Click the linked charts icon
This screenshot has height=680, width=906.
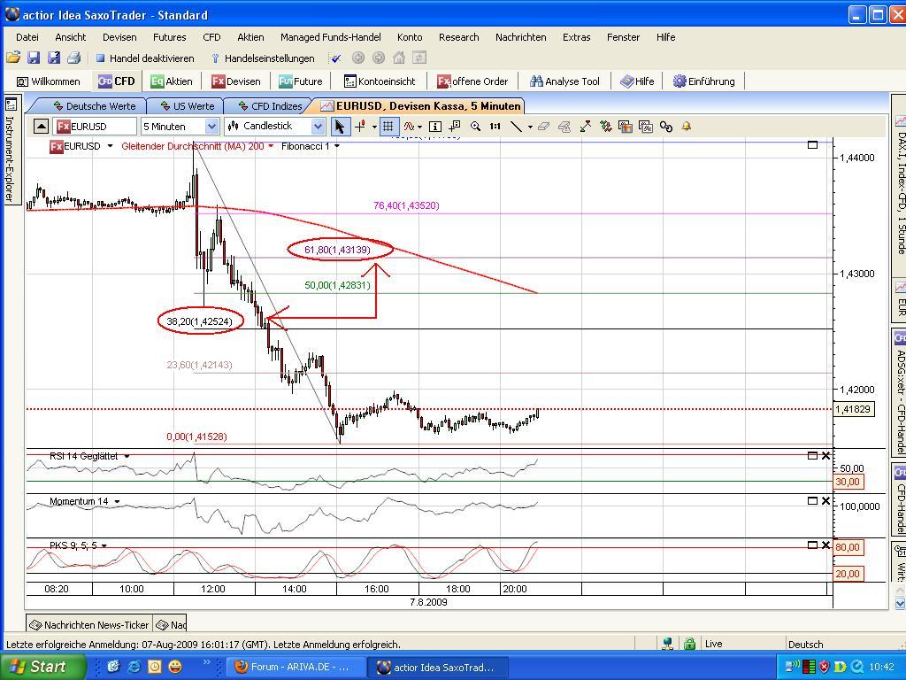666,127
